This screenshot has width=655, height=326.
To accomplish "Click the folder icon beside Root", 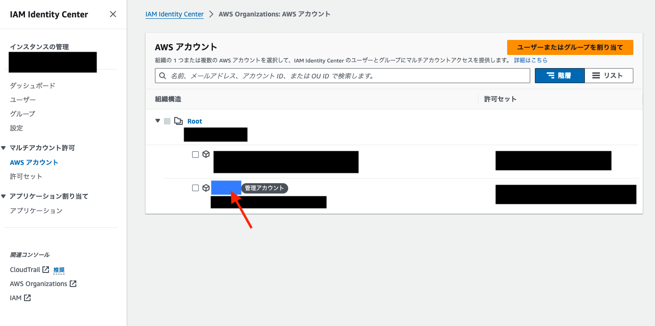I will (x=178, y=121).
